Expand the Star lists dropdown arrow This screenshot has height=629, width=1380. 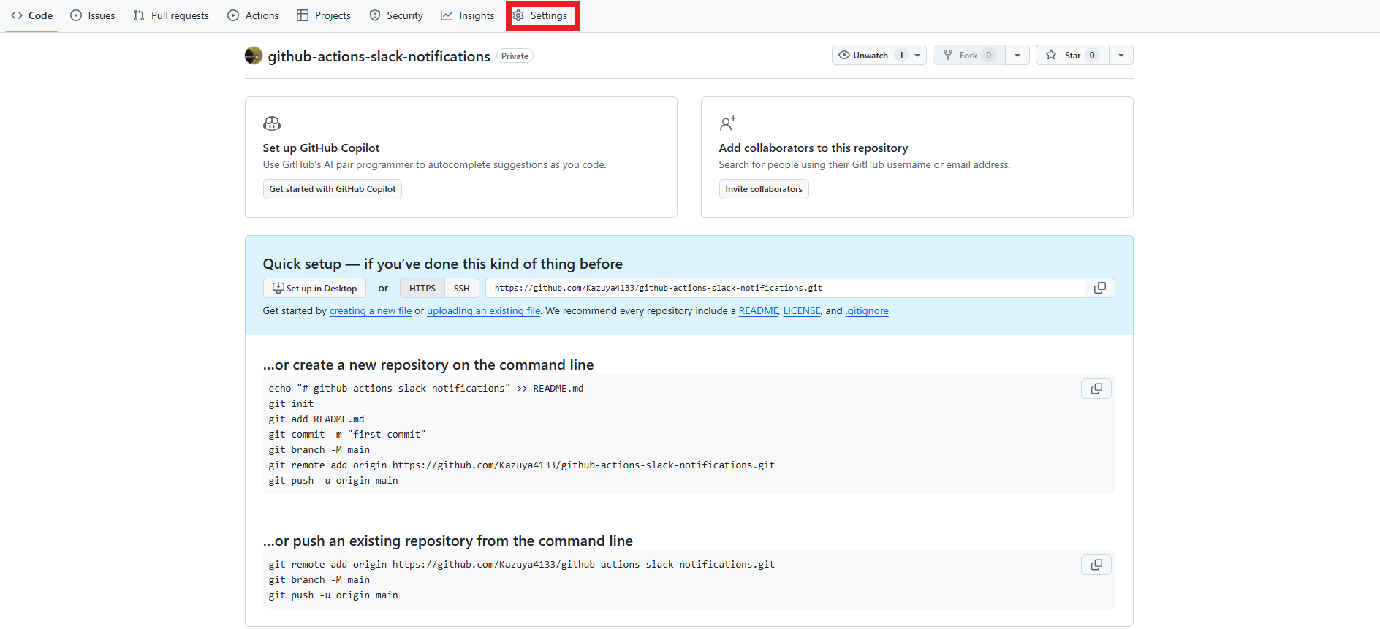point(1121,55)
